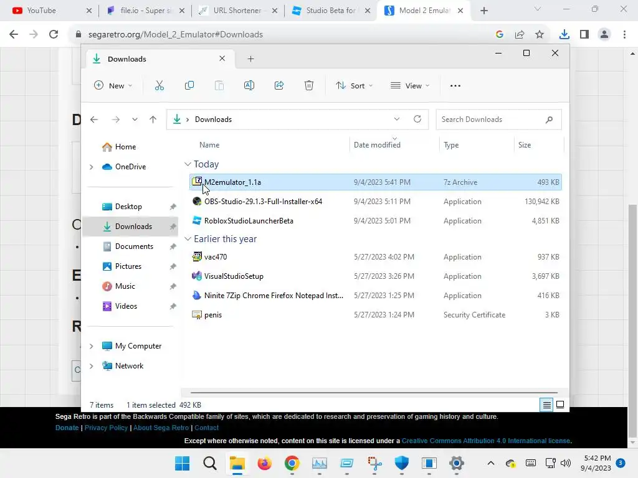Switch to the URL Shortener tab
The height and width of the screenshot is (478, 638).
pos(237,11)
